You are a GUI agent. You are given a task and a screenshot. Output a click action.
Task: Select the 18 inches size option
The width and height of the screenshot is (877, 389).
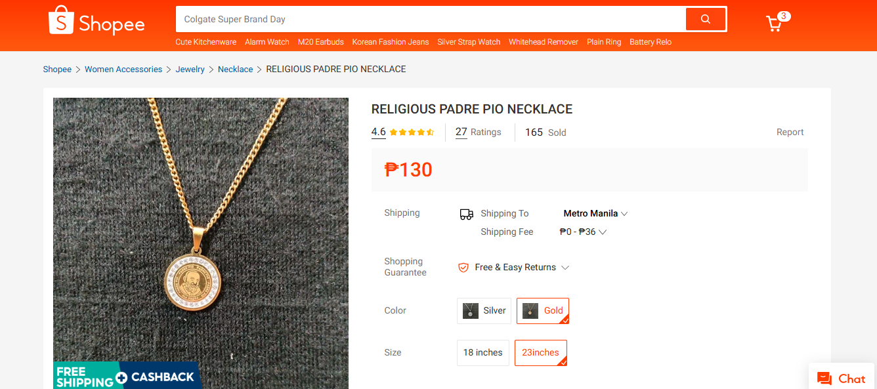pyautogui.click(x=482, y=352)
